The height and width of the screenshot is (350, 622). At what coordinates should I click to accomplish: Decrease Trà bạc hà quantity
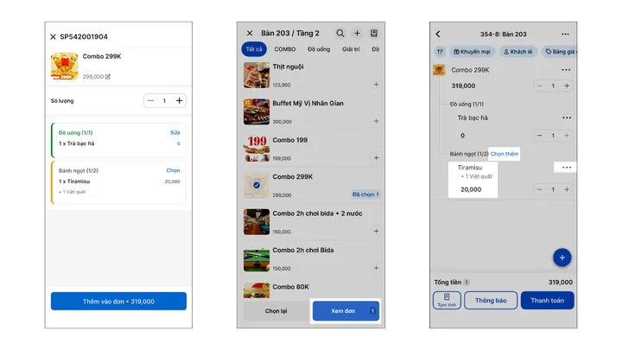tap(539, 136)
